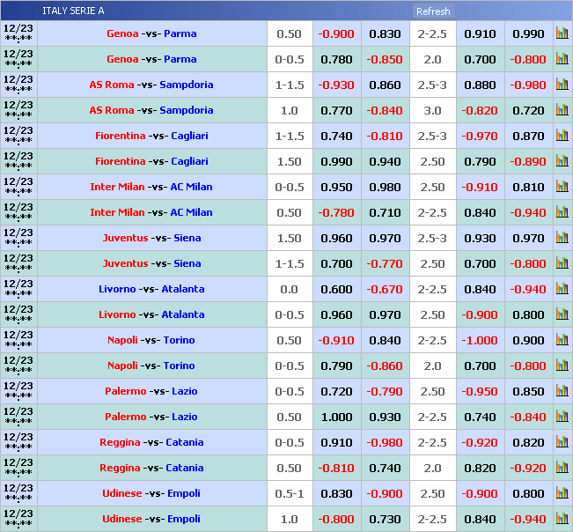Open chart icon for Juventus-Siena 1.50 handicap row
The image size is (573, 532).
click(562, 238)
